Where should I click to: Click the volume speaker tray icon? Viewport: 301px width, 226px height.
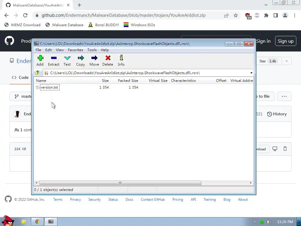pos(269,222)
